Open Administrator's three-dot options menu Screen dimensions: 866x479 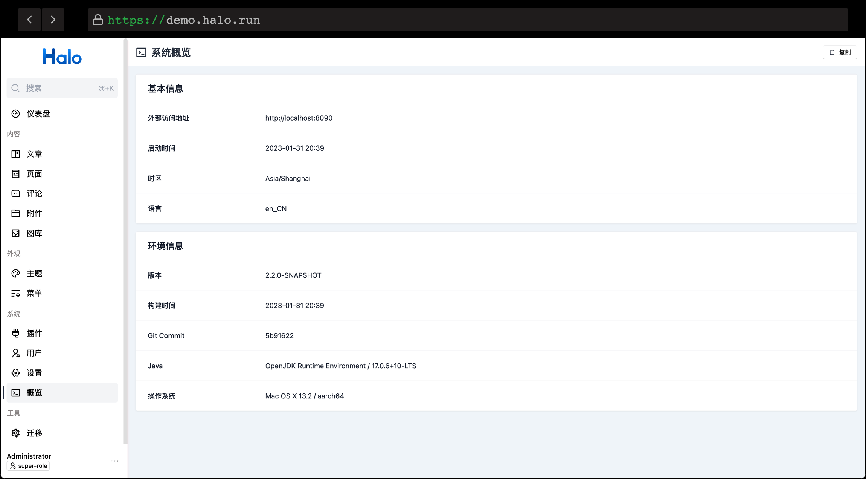pos(115,461)
